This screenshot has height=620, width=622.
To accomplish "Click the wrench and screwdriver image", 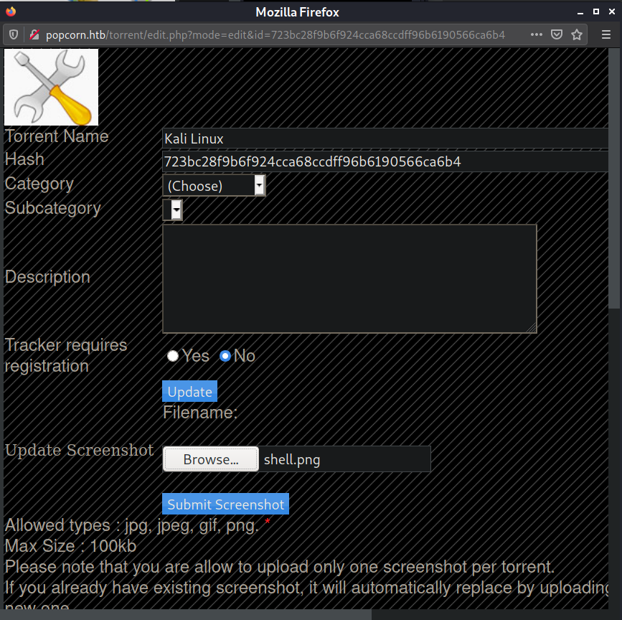I will [51, 87].
